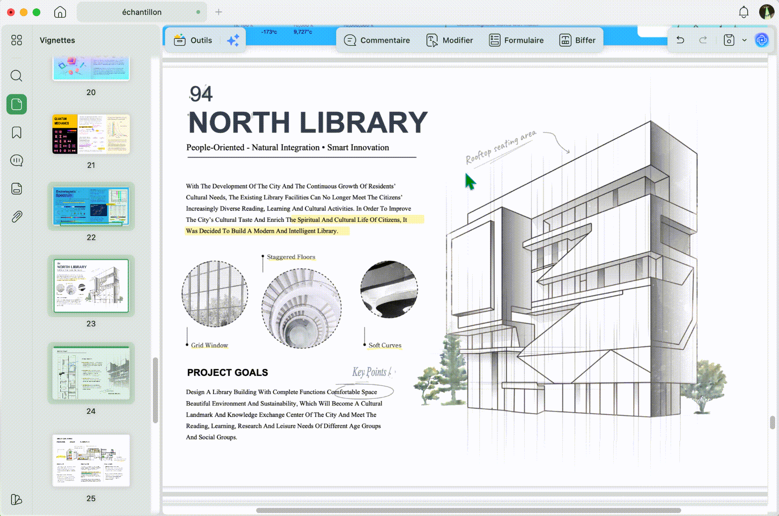Click the AI sparkle icon
Viewport: 779px width, 516px height.
[233, 40]
